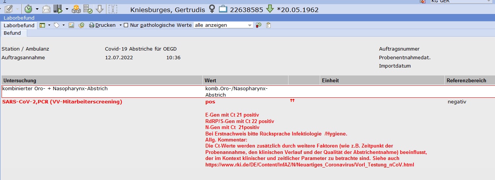Expand the stopwatch icon dropdown arrow
Viewport: 495px width, 180px height.
pyautogui.click(x=37, y=9)
